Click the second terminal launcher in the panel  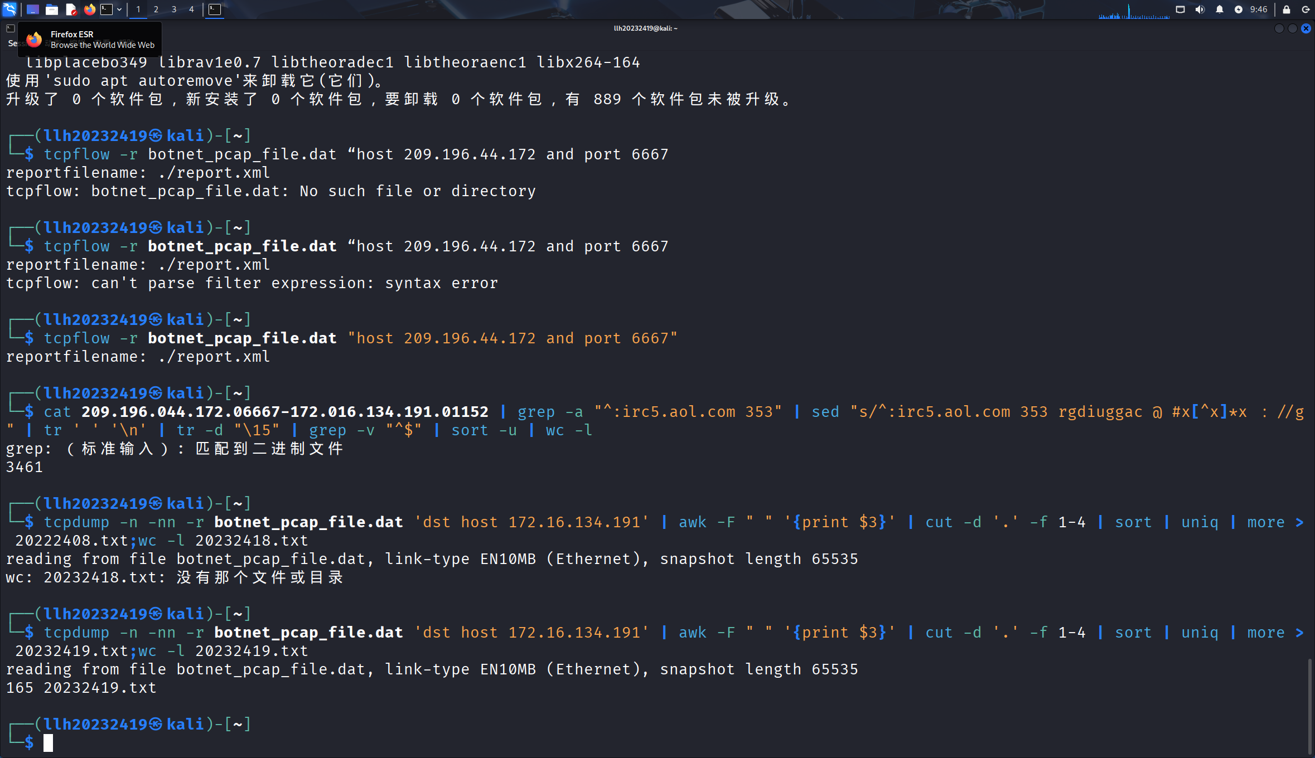point(215,9)
